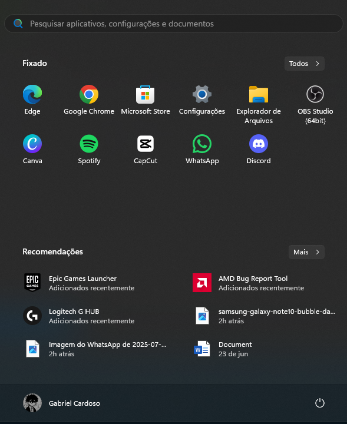Open the Gabriel Cardoso account menu
This screenshot has width=347, height=424.
(x=62, y=403)
